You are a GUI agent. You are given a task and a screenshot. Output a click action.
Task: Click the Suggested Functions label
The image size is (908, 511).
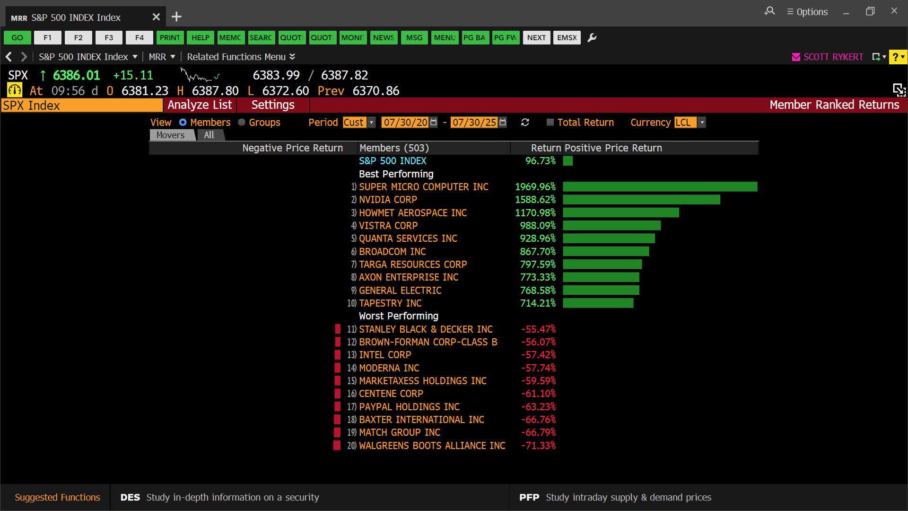[57, 497]
